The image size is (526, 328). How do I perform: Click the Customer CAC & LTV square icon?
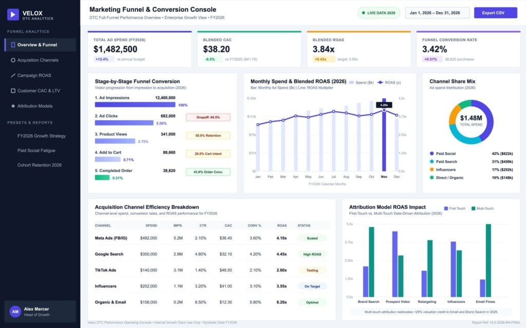(x=13, y=91)
